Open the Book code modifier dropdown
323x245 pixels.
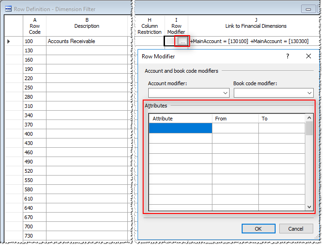[274, 93]
